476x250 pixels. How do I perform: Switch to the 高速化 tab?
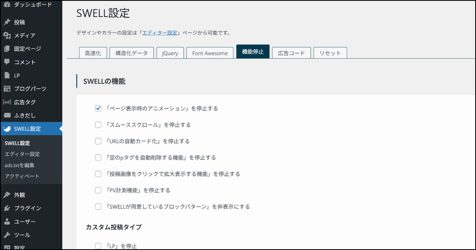coord(93,53)
